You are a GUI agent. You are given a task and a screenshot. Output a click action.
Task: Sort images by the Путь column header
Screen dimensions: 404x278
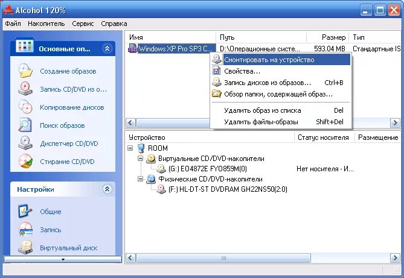tap(261, 37)
